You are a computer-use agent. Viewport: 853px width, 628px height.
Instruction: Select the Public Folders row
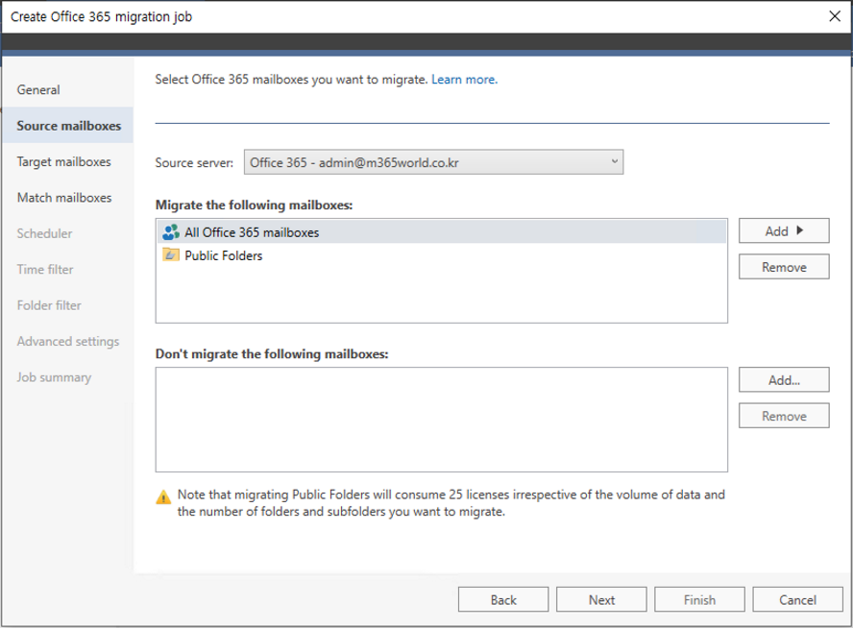442,255
